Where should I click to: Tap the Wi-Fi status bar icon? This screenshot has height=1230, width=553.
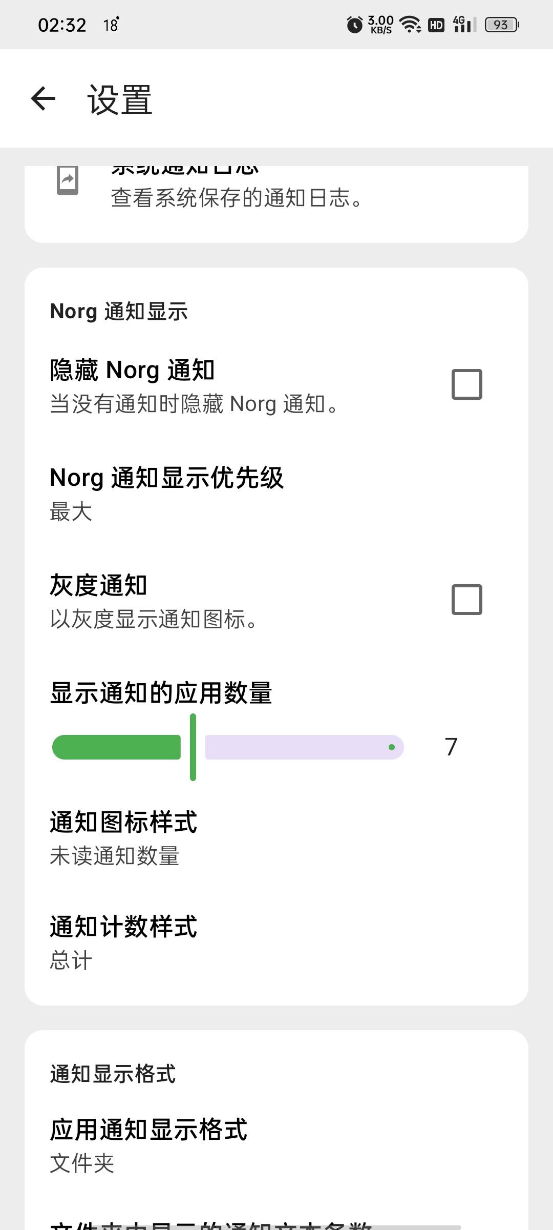410,24
